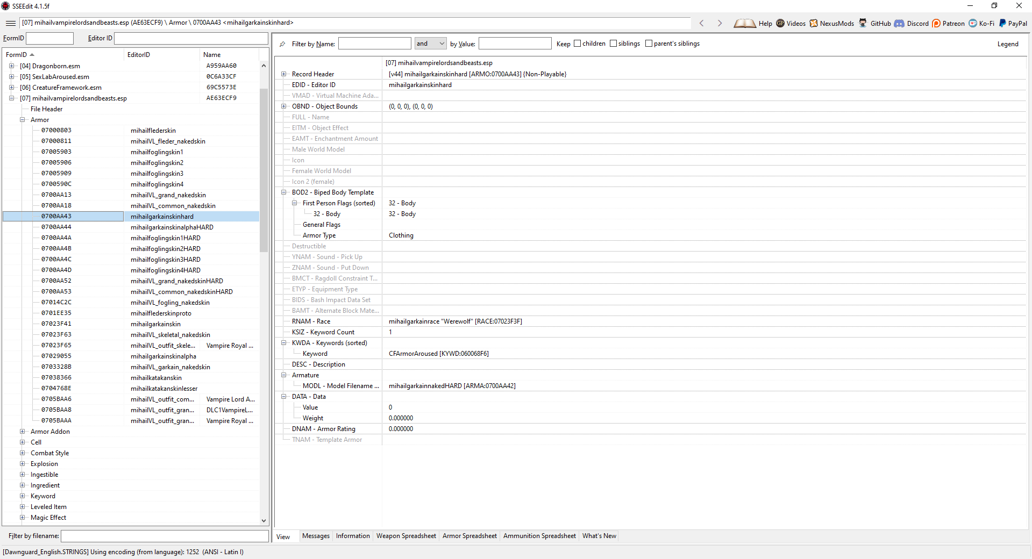Open the Ammunition Spreadsheet tab
This screenshot has height=559, width=1032.
pos(539,536)
